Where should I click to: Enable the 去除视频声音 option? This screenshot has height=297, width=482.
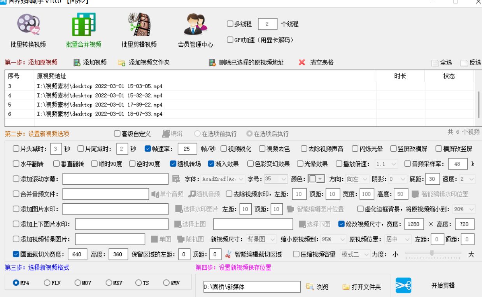click(303, 148)
